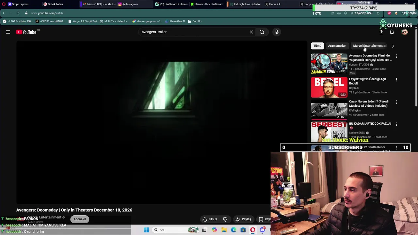
Task: Select the Aramanızdan filter chip
Action: coord(337,46)
